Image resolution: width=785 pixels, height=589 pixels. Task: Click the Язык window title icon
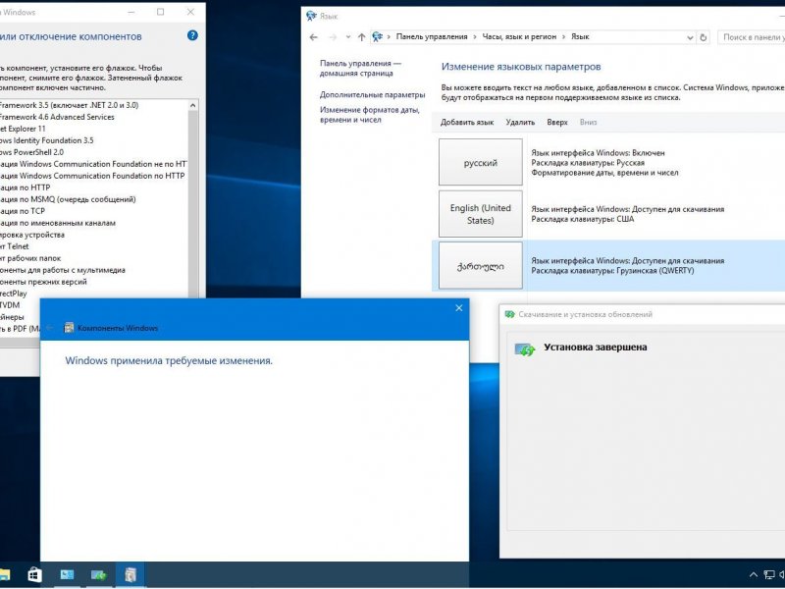coord(311,16)
